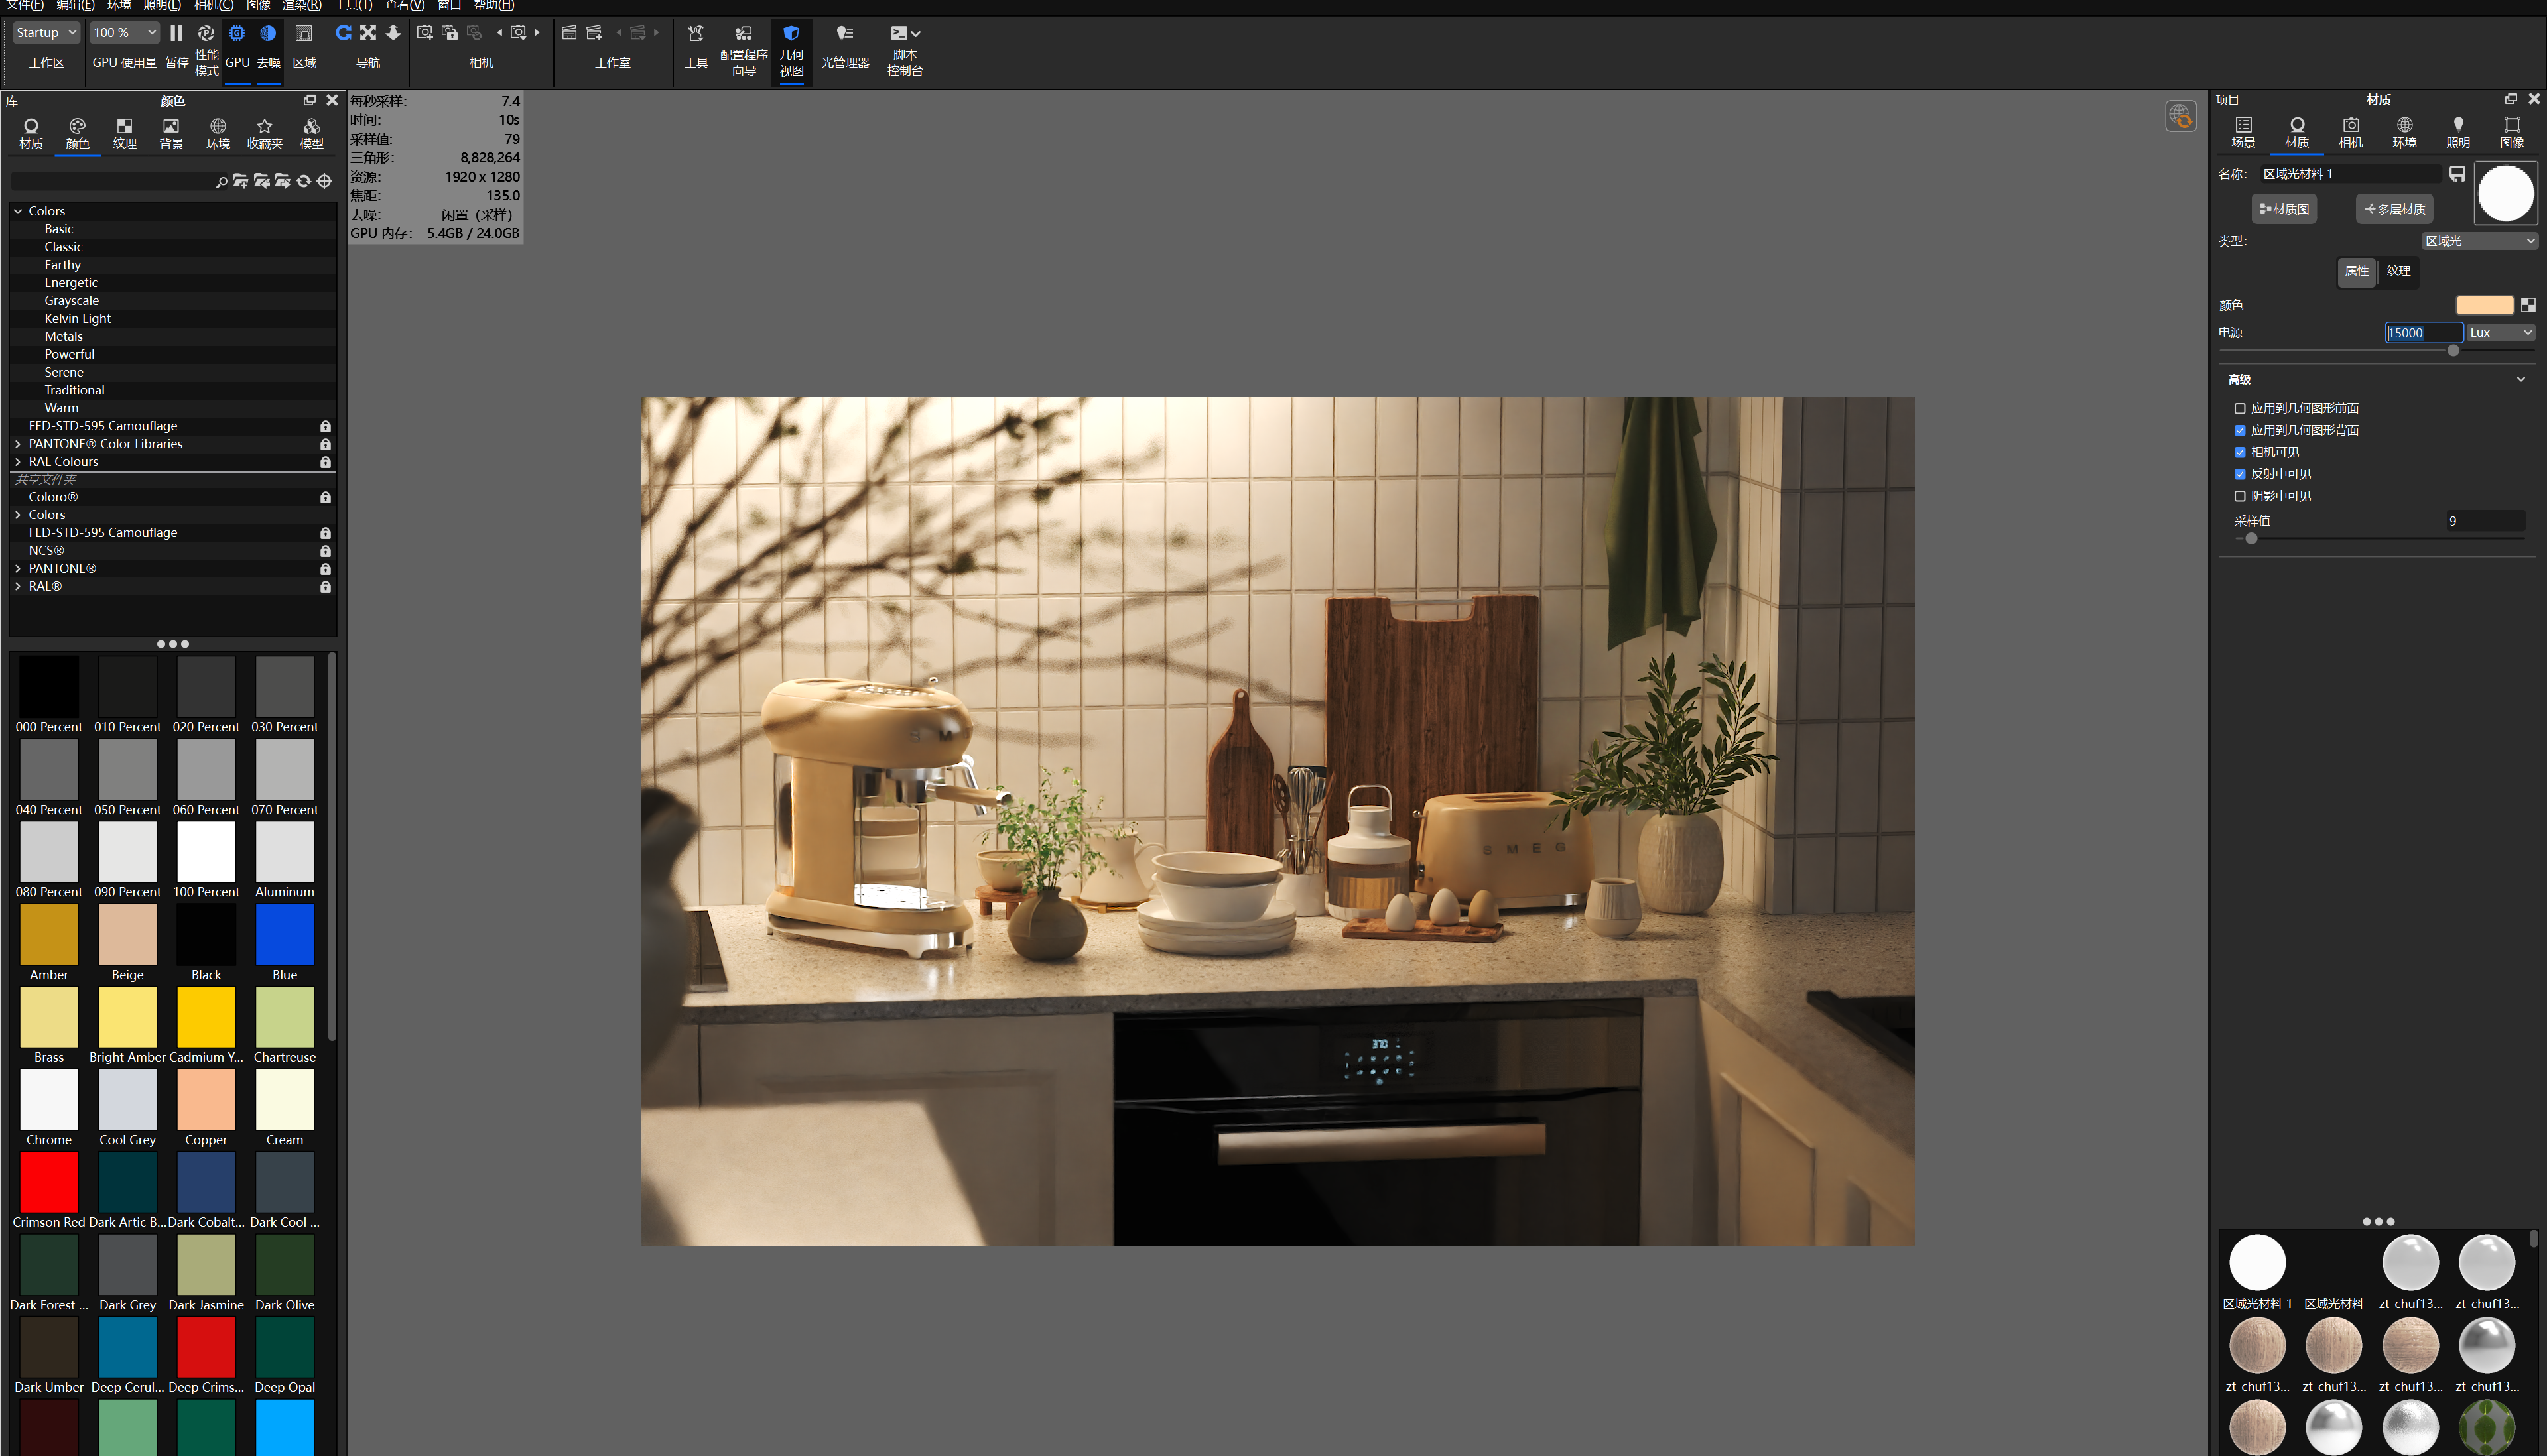Screen dimensions: 2547x1456
Task: Click the Pause render icon
Action: [176, 34]
